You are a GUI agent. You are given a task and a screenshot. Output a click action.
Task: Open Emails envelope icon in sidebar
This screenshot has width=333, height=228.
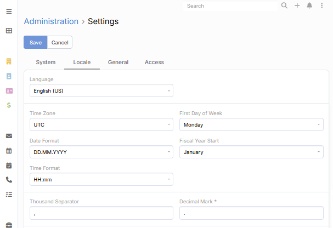[9, 136]
